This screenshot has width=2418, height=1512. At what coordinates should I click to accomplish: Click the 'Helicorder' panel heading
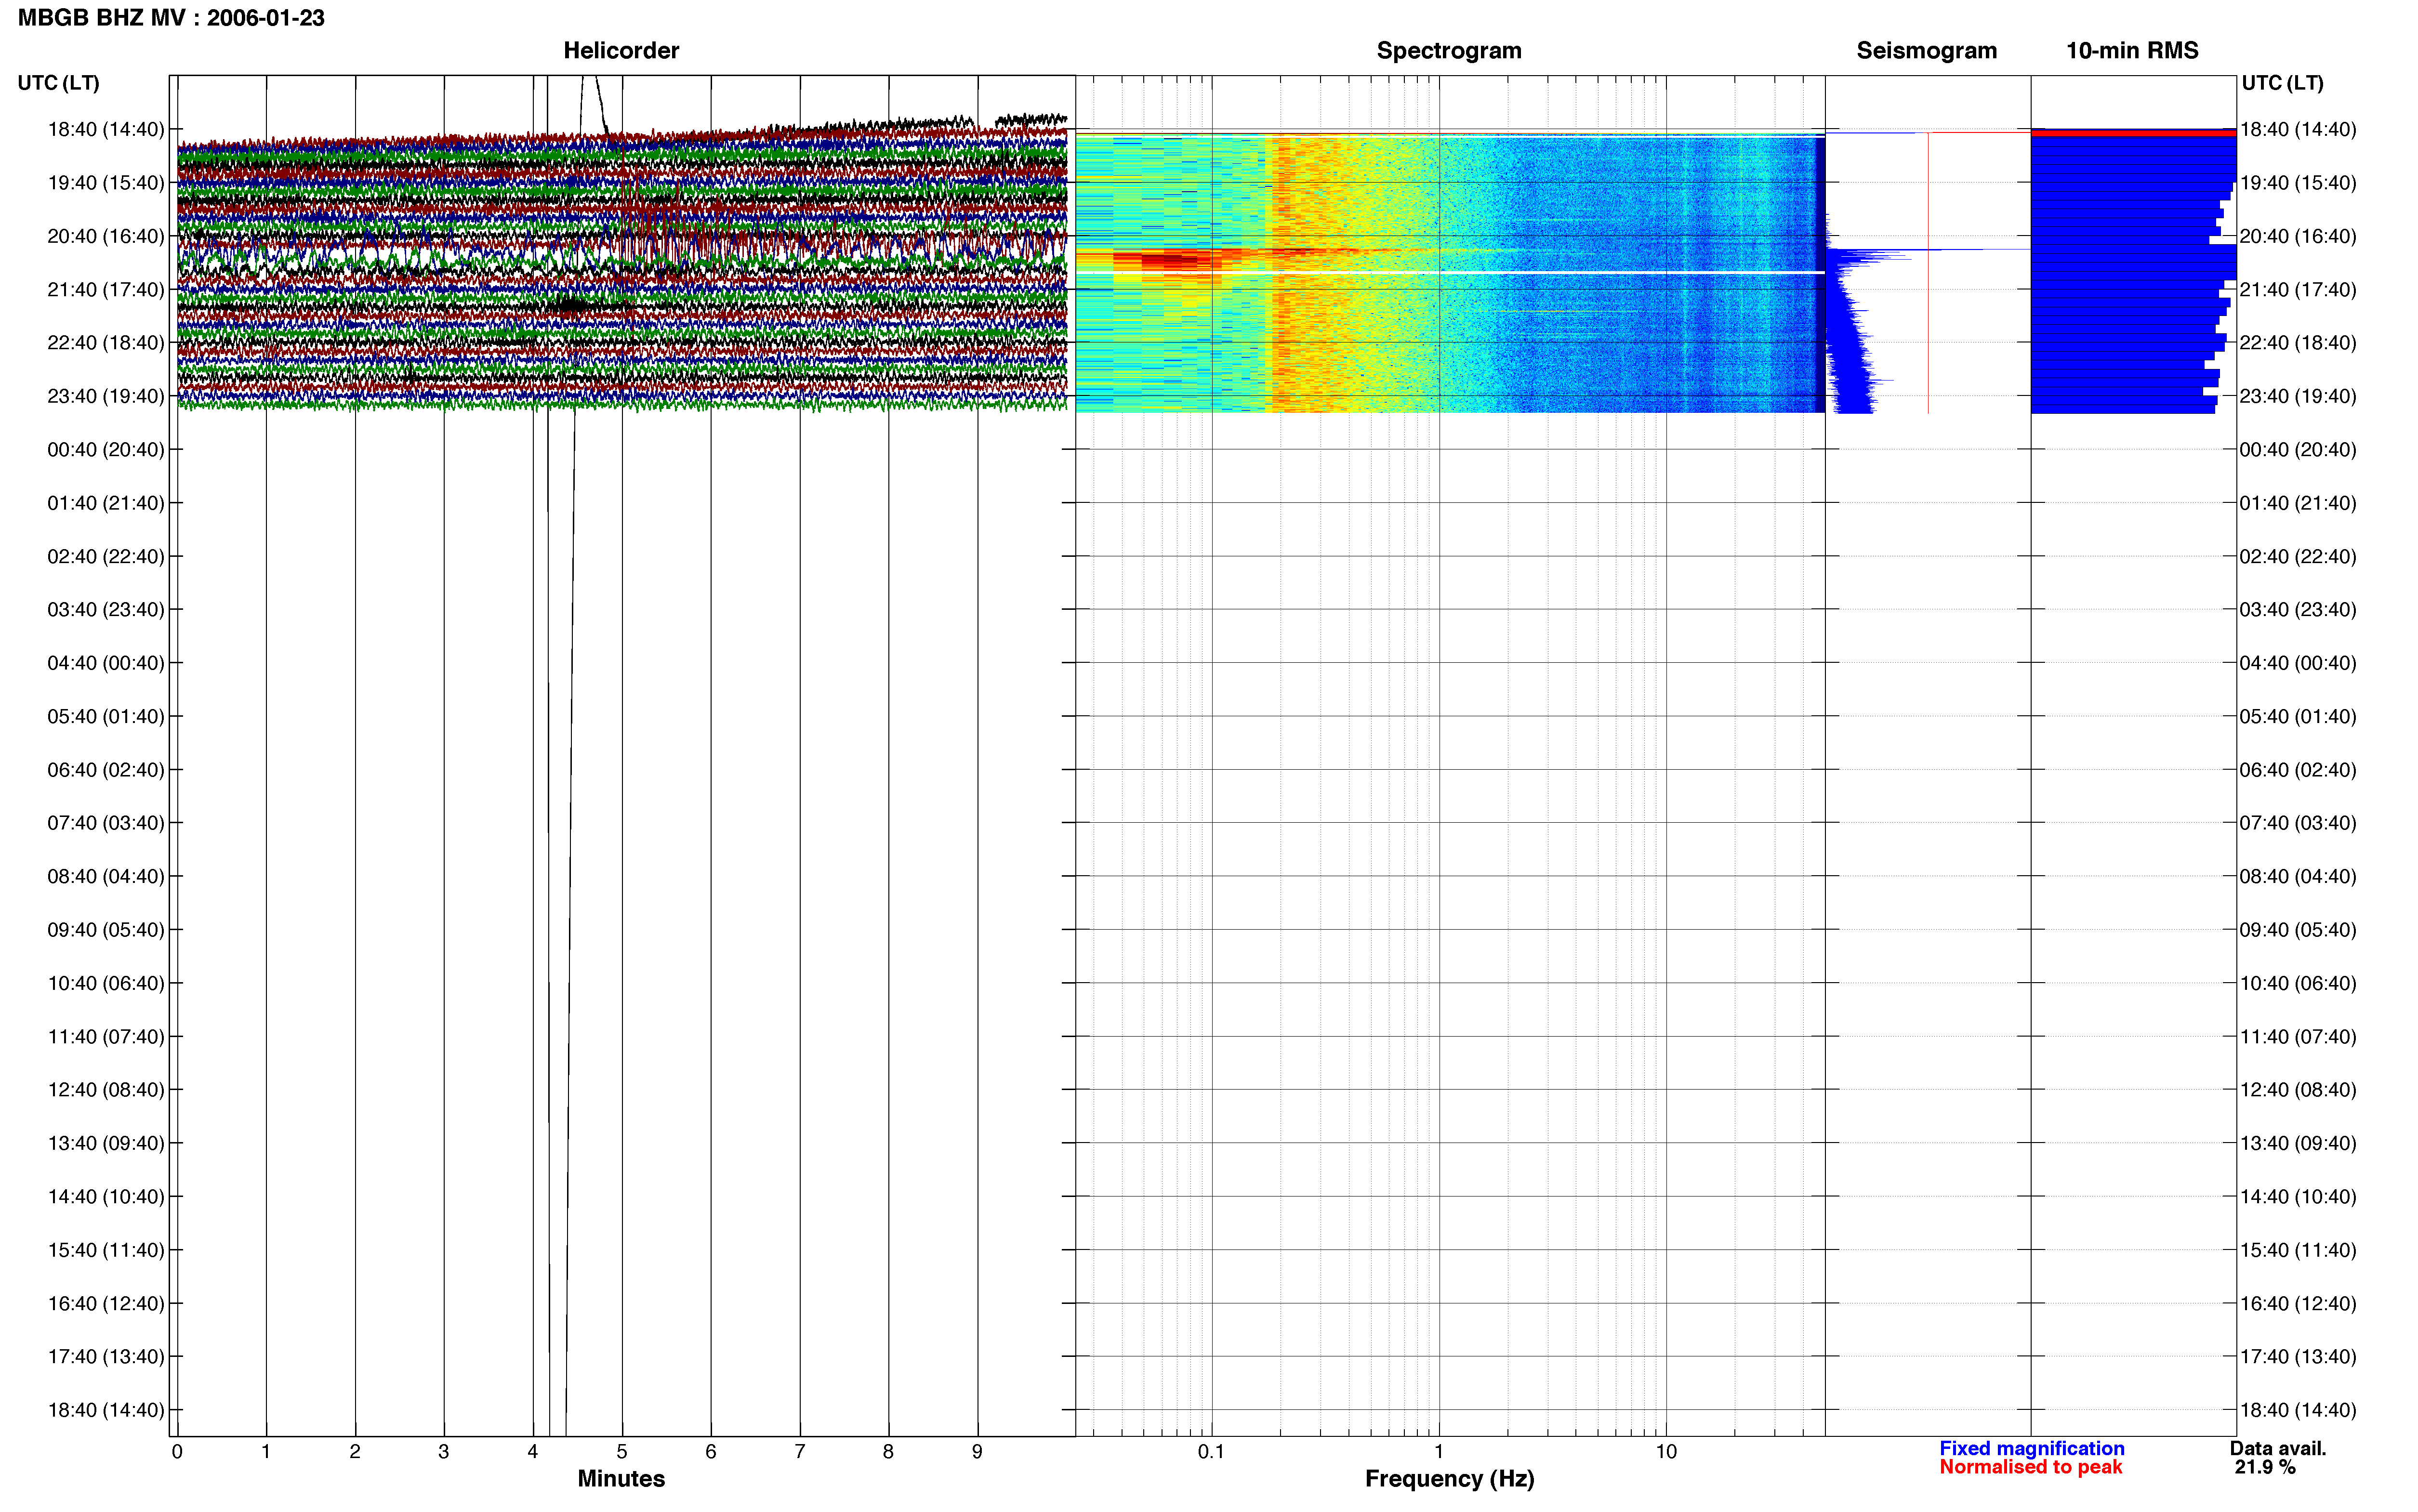(621, 51)
